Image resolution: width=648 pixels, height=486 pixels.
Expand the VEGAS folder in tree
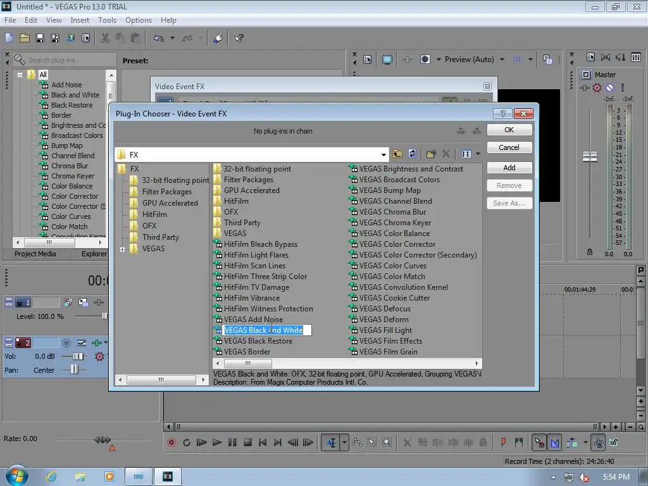122,249
